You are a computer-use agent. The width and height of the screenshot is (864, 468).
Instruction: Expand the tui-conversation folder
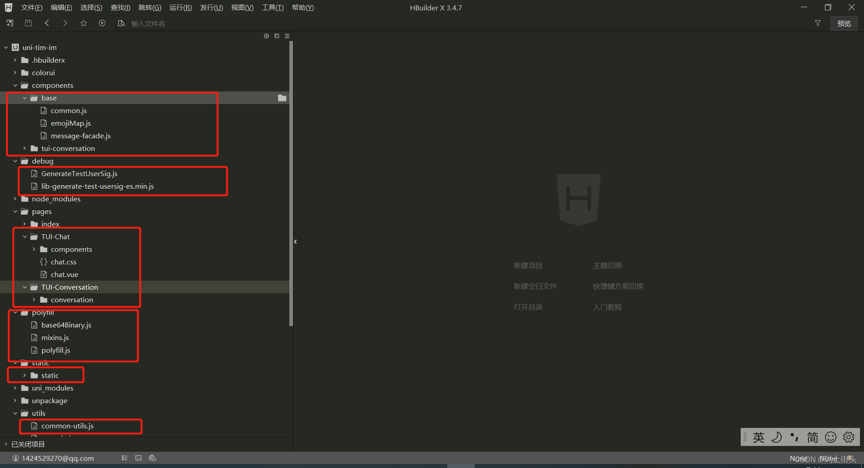pos(25,148)
